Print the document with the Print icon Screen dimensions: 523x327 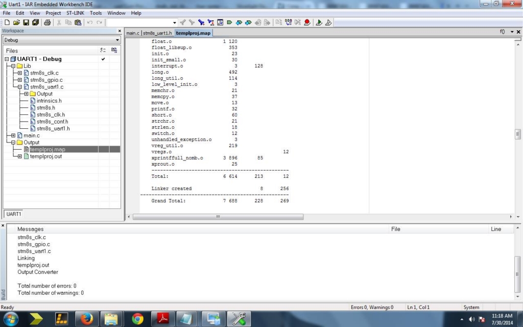(x=47, y=22)
